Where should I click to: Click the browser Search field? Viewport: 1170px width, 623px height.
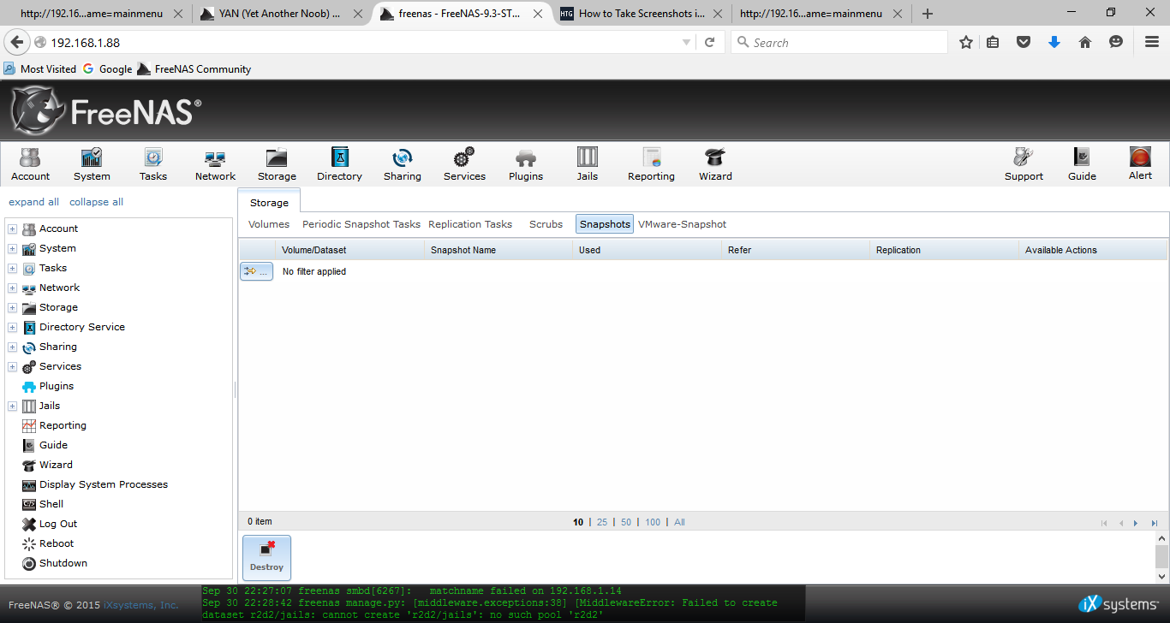839,43
